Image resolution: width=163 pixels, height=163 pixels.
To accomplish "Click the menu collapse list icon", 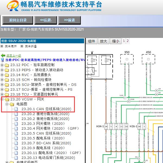I will pos(22,46).
